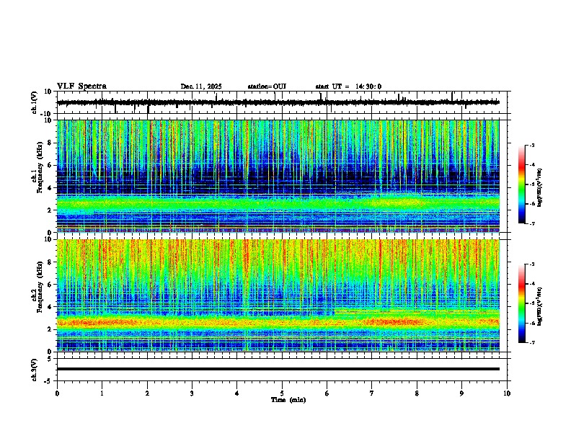
Task: Click the ch.3 flat voltage line
Action: [x=278, y=369]
